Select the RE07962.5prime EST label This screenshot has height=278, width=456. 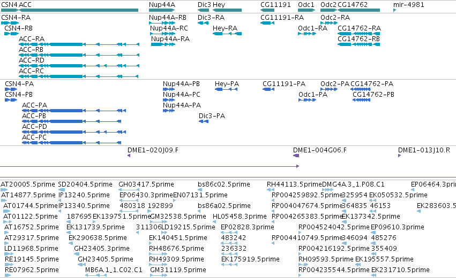click(32, 270)
